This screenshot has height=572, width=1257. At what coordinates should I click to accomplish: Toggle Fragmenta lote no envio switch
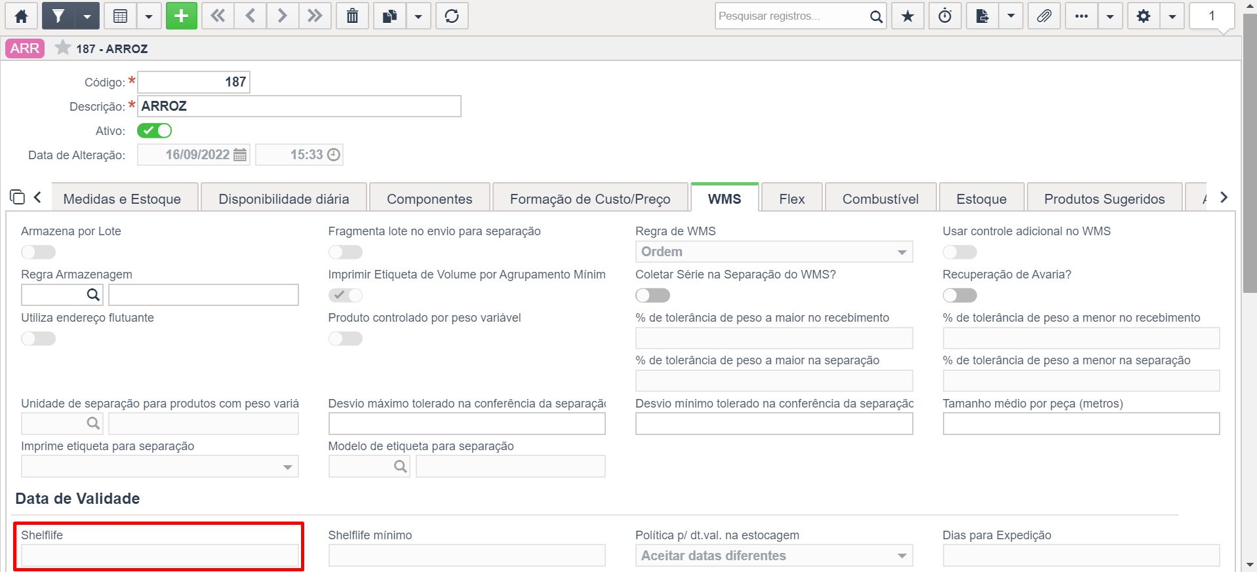(x=346, y=252)
